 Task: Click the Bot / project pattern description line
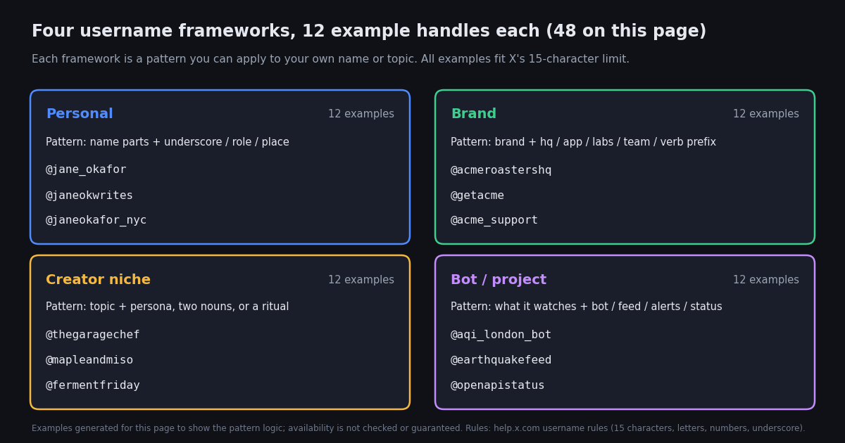(587, 307)
